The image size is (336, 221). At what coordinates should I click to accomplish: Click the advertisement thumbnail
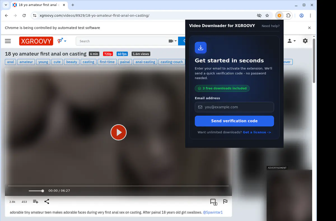click(x=289, y=196)
